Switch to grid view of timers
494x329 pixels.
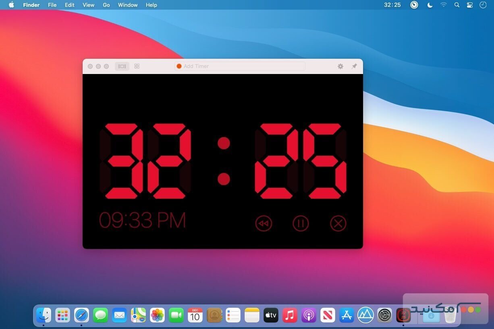(137, 66)
